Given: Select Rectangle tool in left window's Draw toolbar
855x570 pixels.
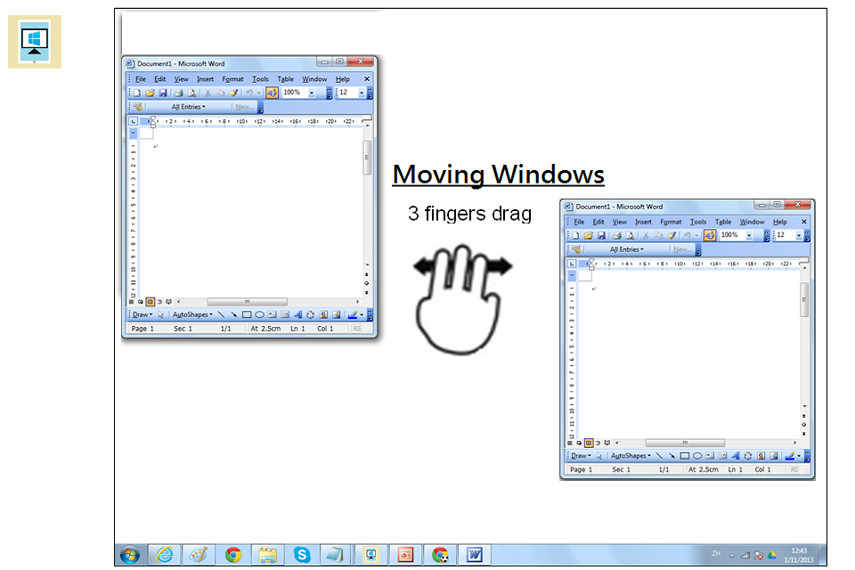Looking at the screenshot, I should point(247,314).
